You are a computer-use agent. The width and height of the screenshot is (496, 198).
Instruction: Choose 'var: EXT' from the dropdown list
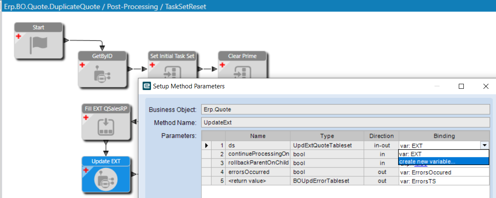tap(443, 154)
